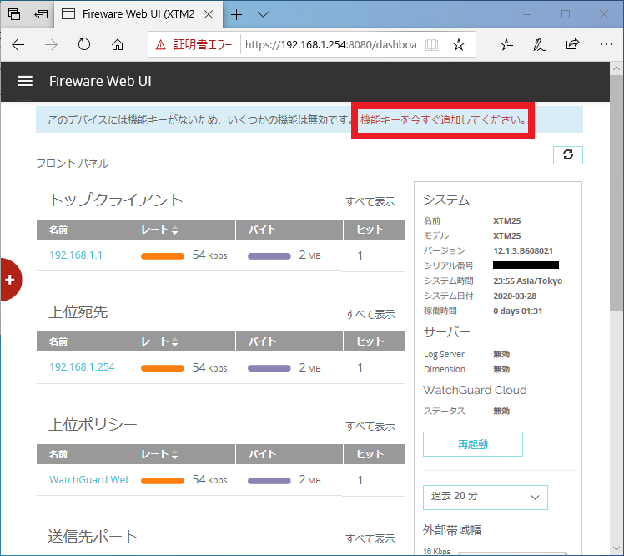Viewport: 624px width, 556px height.
Task: Click system date 2020-03-28
Action: [515, 296]
